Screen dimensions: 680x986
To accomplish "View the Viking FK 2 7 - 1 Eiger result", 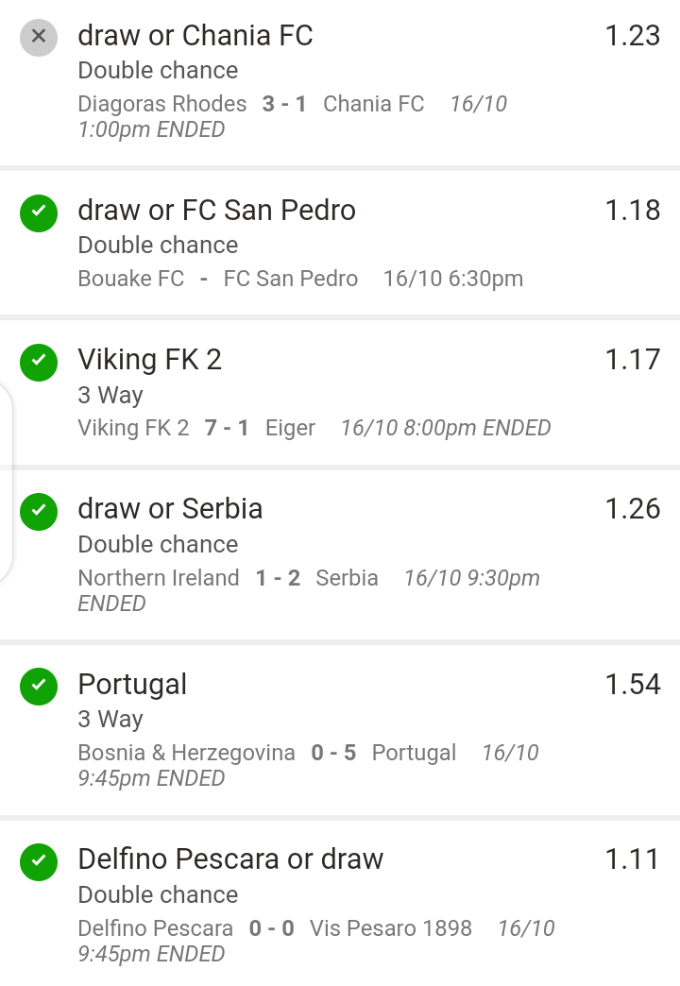I will pos(196,428).
